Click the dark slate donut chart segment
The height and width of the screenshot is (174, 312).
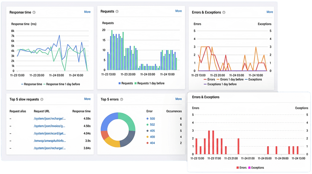129,139
